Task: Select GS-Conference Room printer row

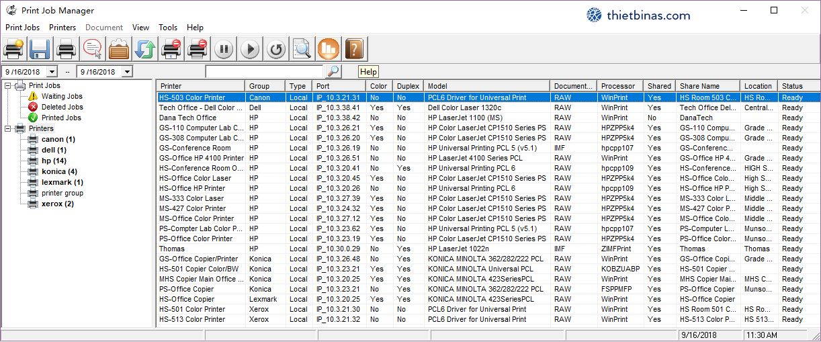Action: tap(488, 148)
